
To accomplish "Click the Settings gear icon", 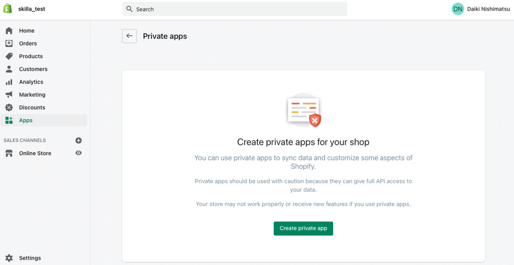I will (9, 258).
